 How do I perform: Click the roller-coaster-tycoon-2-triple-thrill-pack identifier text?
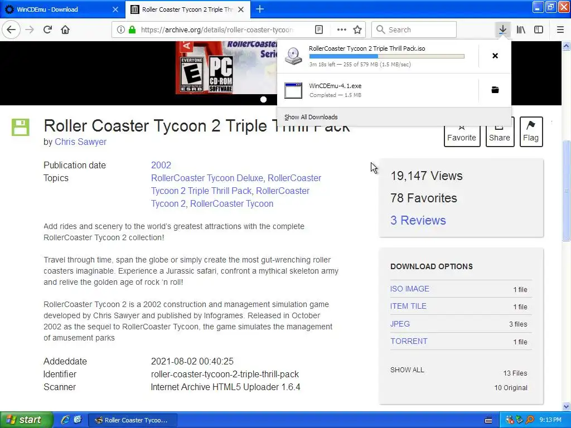coord(225,374)
